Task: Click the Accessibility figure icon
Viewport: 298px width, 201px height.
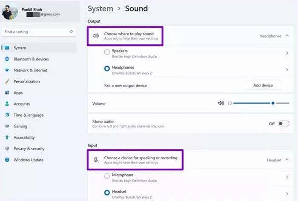Action: click(7, 138)
